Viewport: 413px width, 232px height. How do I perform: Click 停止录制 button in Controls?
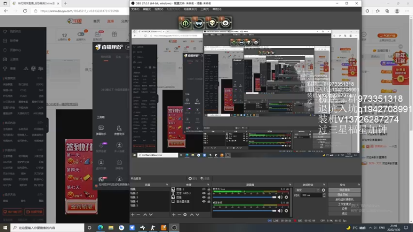pyautogui.click(x=344, y=195)
